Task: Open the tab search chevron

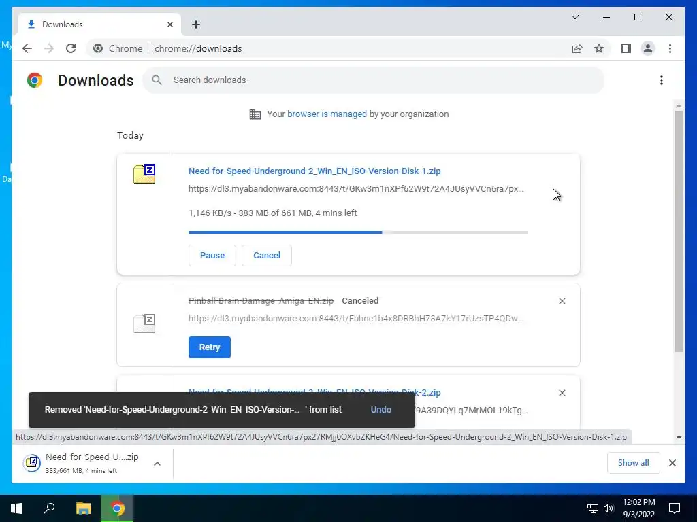Action: (574, 17)
